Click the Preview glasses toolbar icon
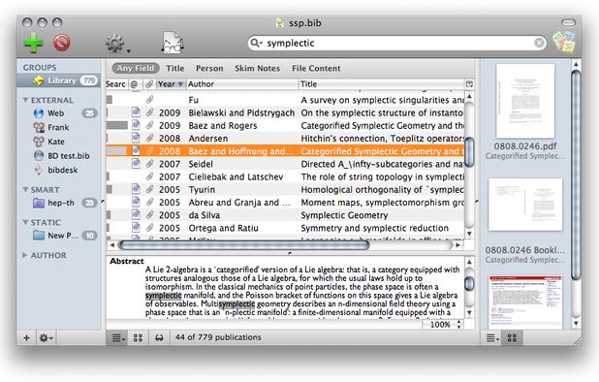 [x=173, y=43]
